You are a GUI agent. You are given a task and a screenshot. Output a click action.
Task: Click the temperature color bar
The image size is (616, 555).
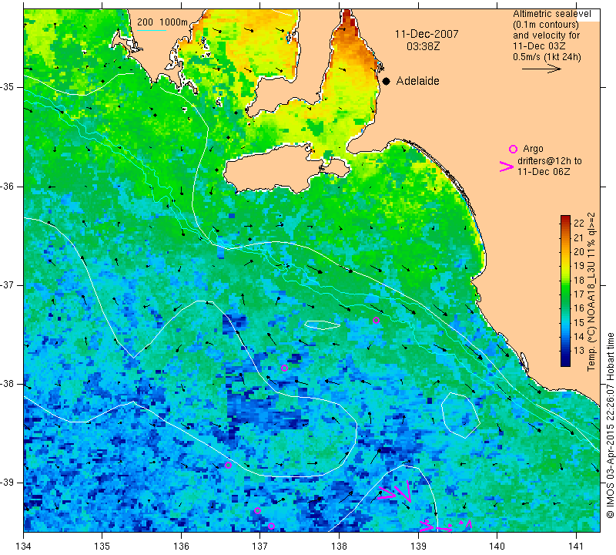(565, 291)
